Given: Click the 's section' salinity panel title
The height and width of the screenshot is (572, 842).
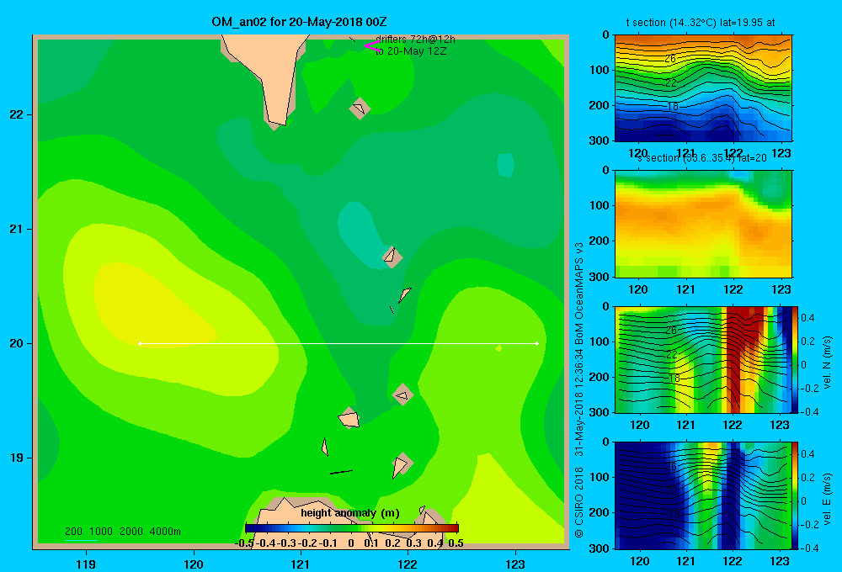Looking at the screenshot, I should coord(702,158).
